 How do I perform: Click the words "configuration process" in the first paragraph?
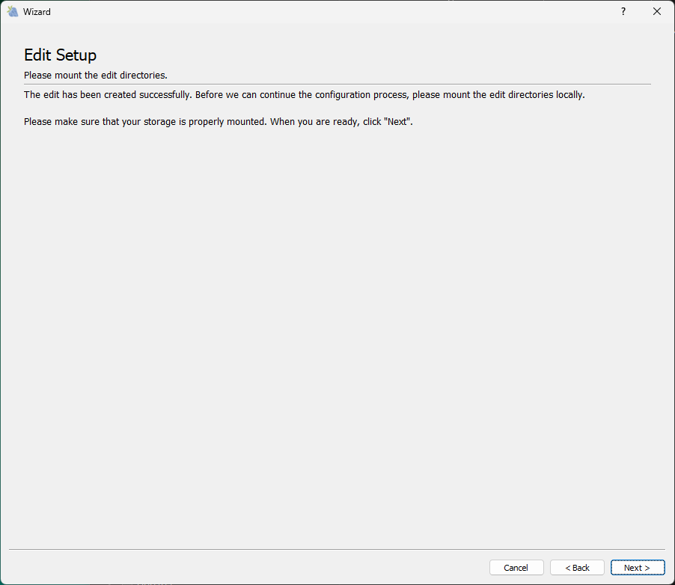360,95
